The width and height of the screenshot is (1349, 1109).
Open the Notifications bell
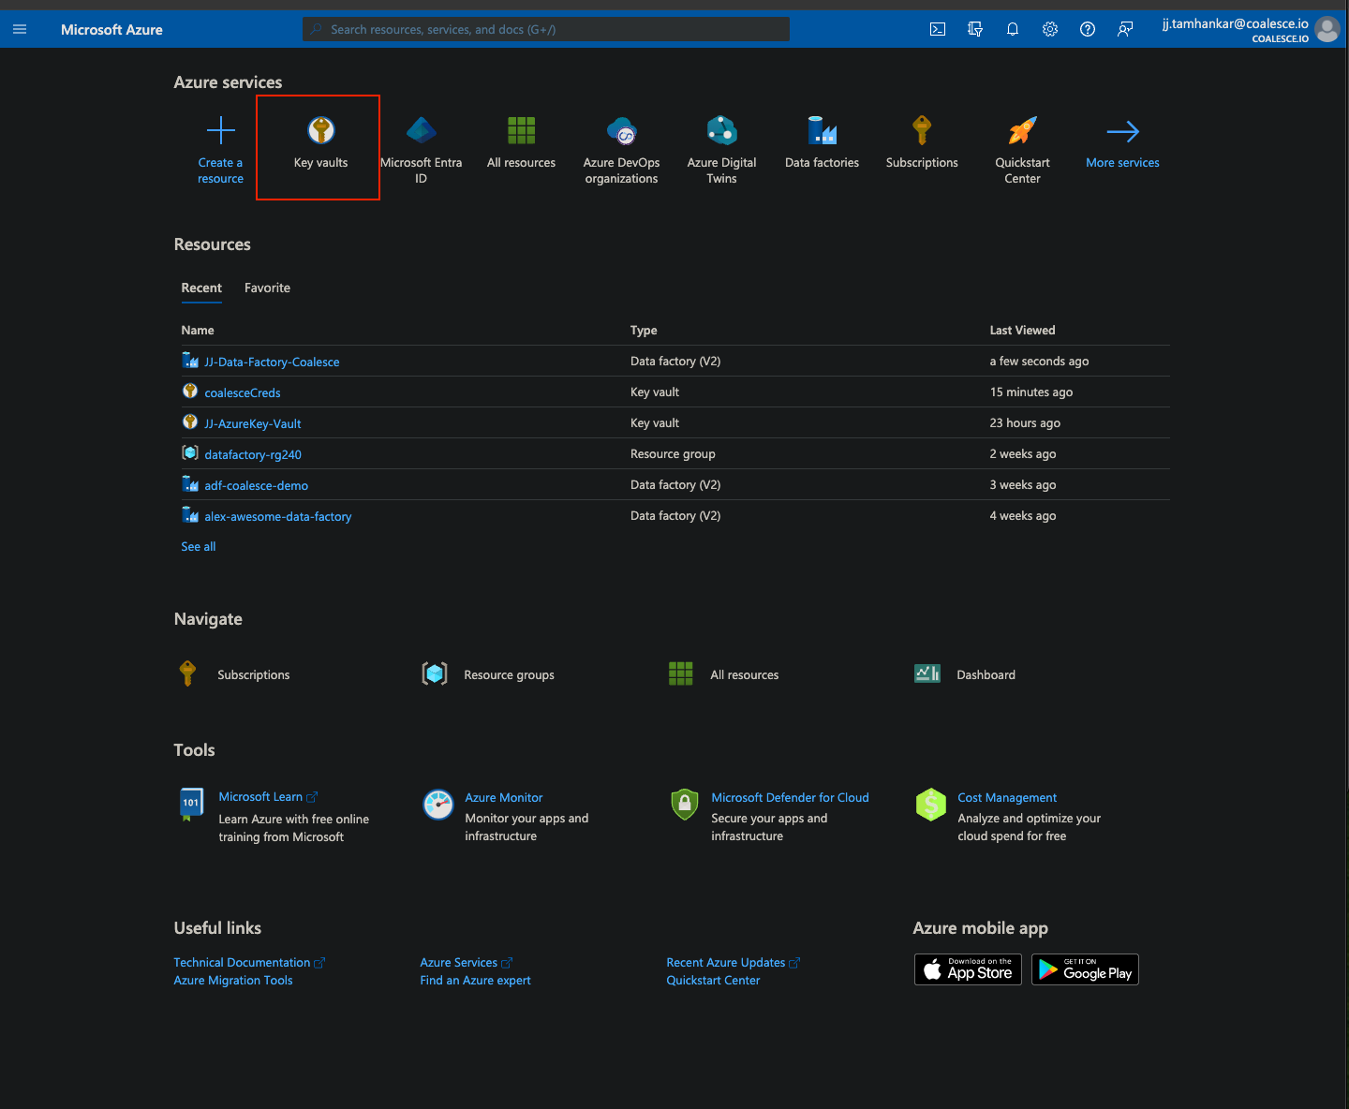(1013, 29)
